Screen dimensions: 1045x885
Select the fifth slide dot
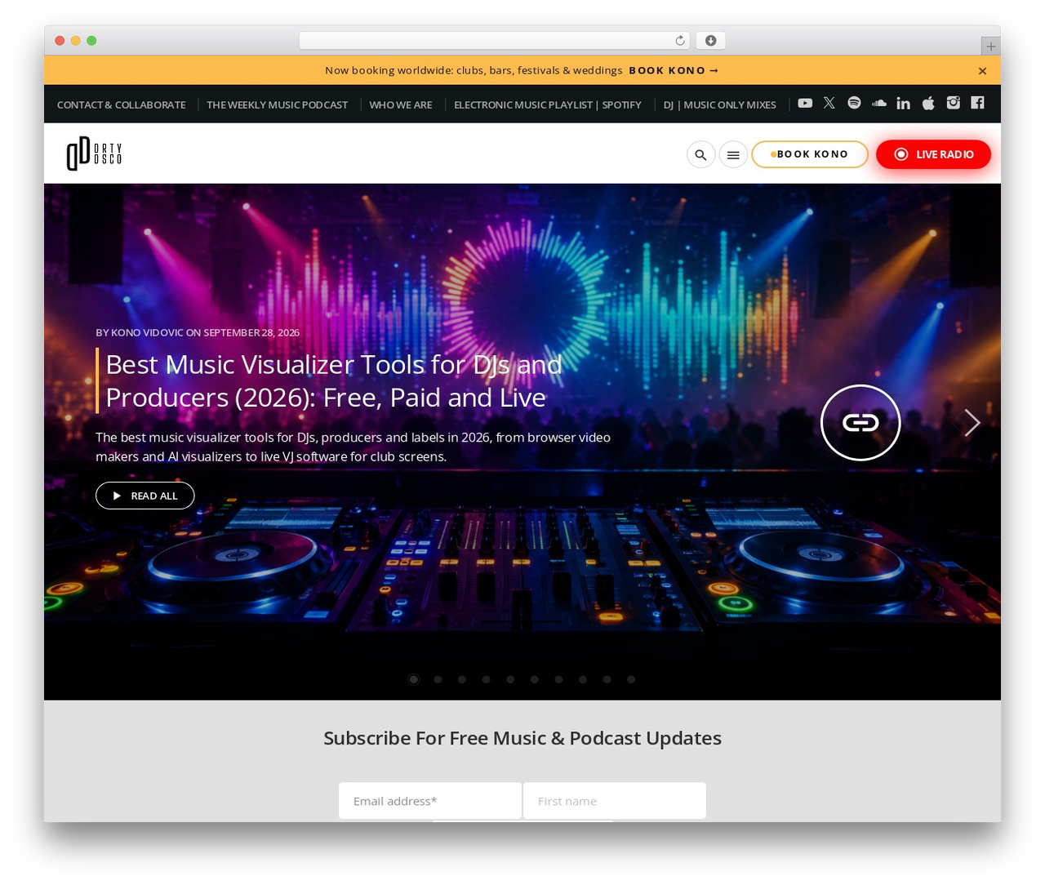(x=510, y=679)
